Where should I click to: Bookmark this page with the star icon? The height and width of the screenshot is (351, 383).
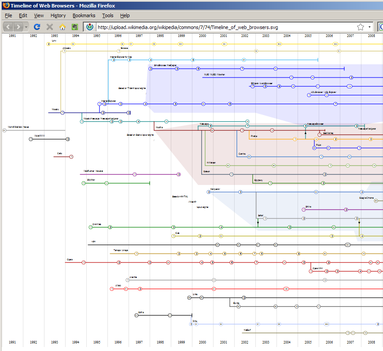tap(361, 27)
